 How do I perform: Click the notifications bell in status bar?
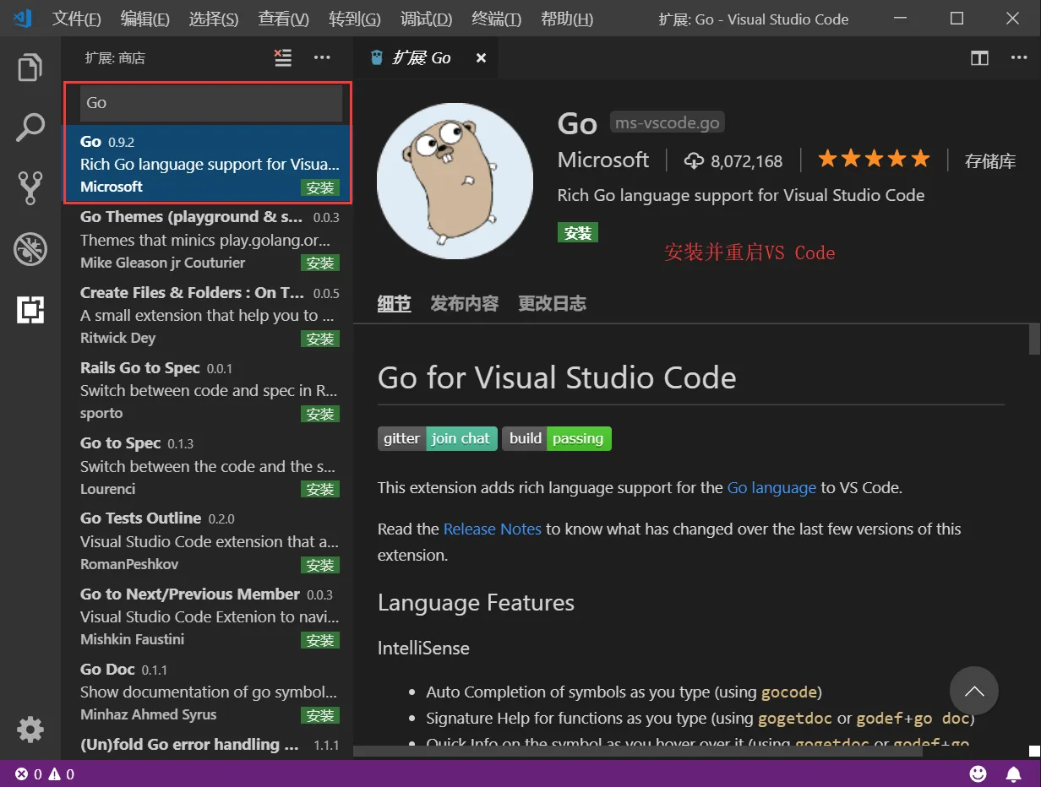pos(1013,773)
